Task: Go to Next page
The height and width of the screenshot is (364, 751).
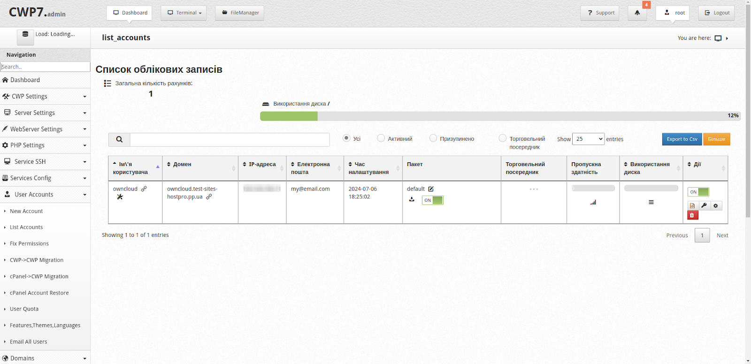Action: pos(722,235)
